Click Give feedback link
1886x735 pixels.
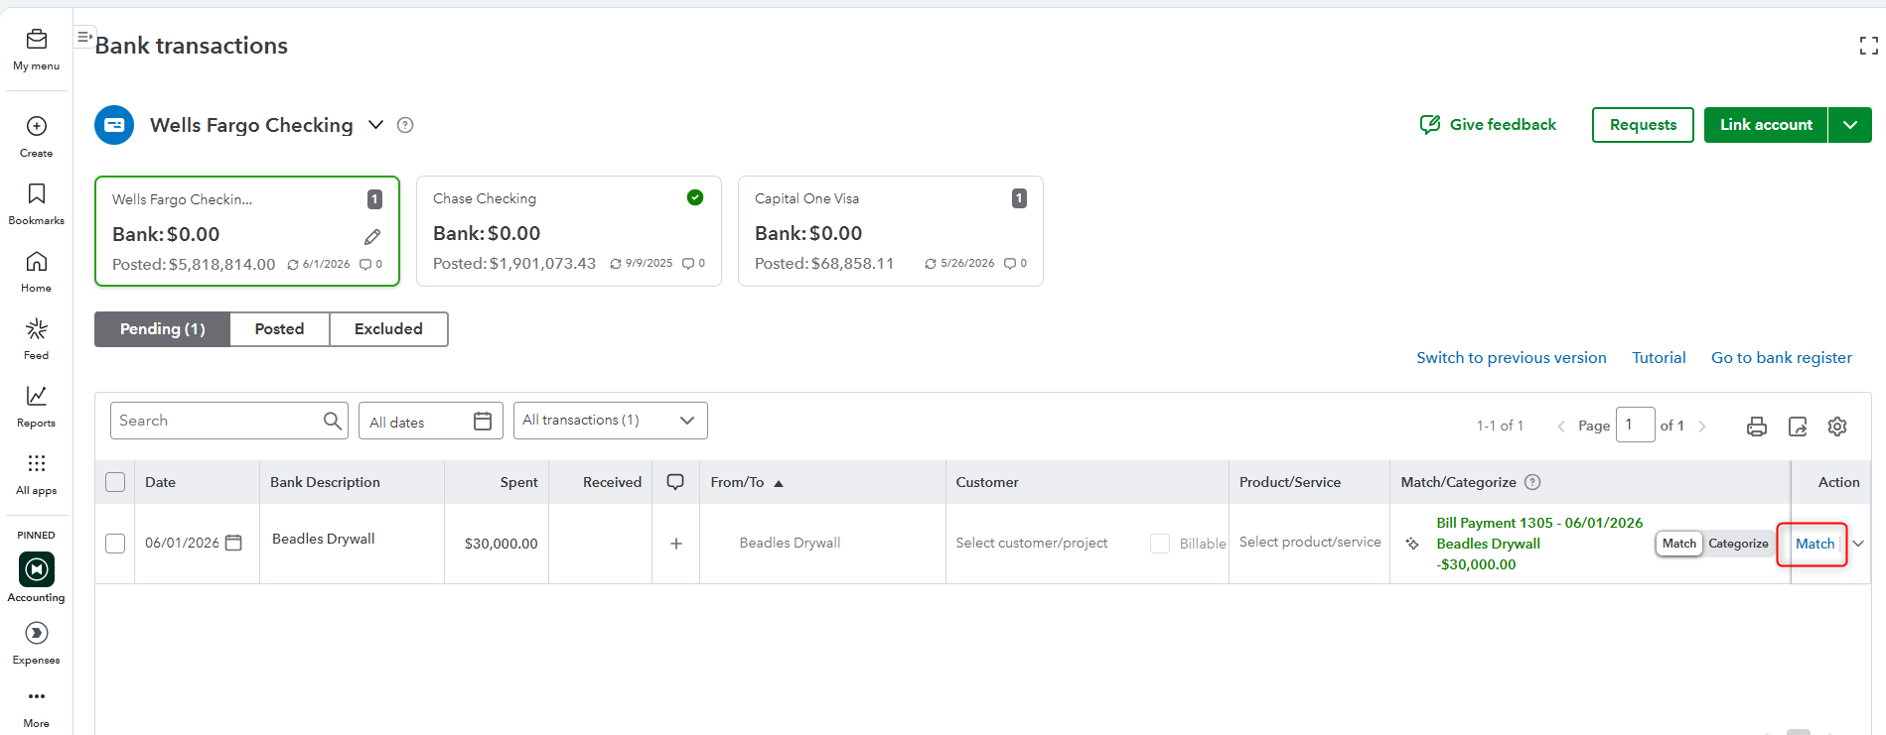(x=1488, y=125)
